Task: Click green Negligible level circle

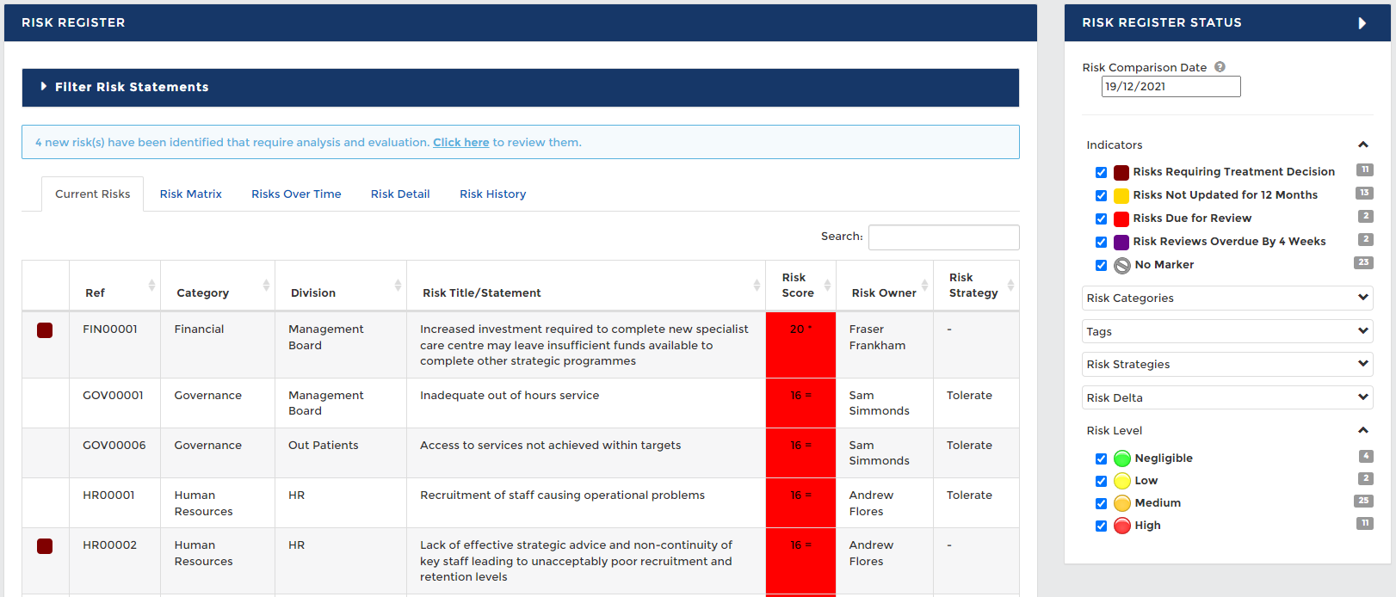Action: (x=1122, y=459)
